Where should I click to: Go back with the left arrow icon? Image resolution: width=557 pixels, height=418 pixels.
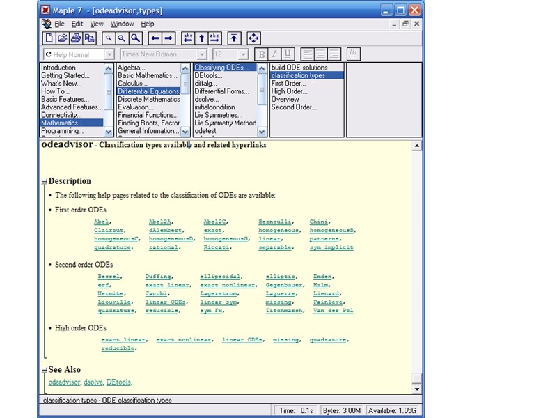[155, 38]
